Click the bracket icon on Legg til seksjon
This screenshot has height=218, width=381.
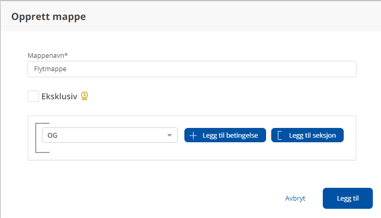pos(279,135)
